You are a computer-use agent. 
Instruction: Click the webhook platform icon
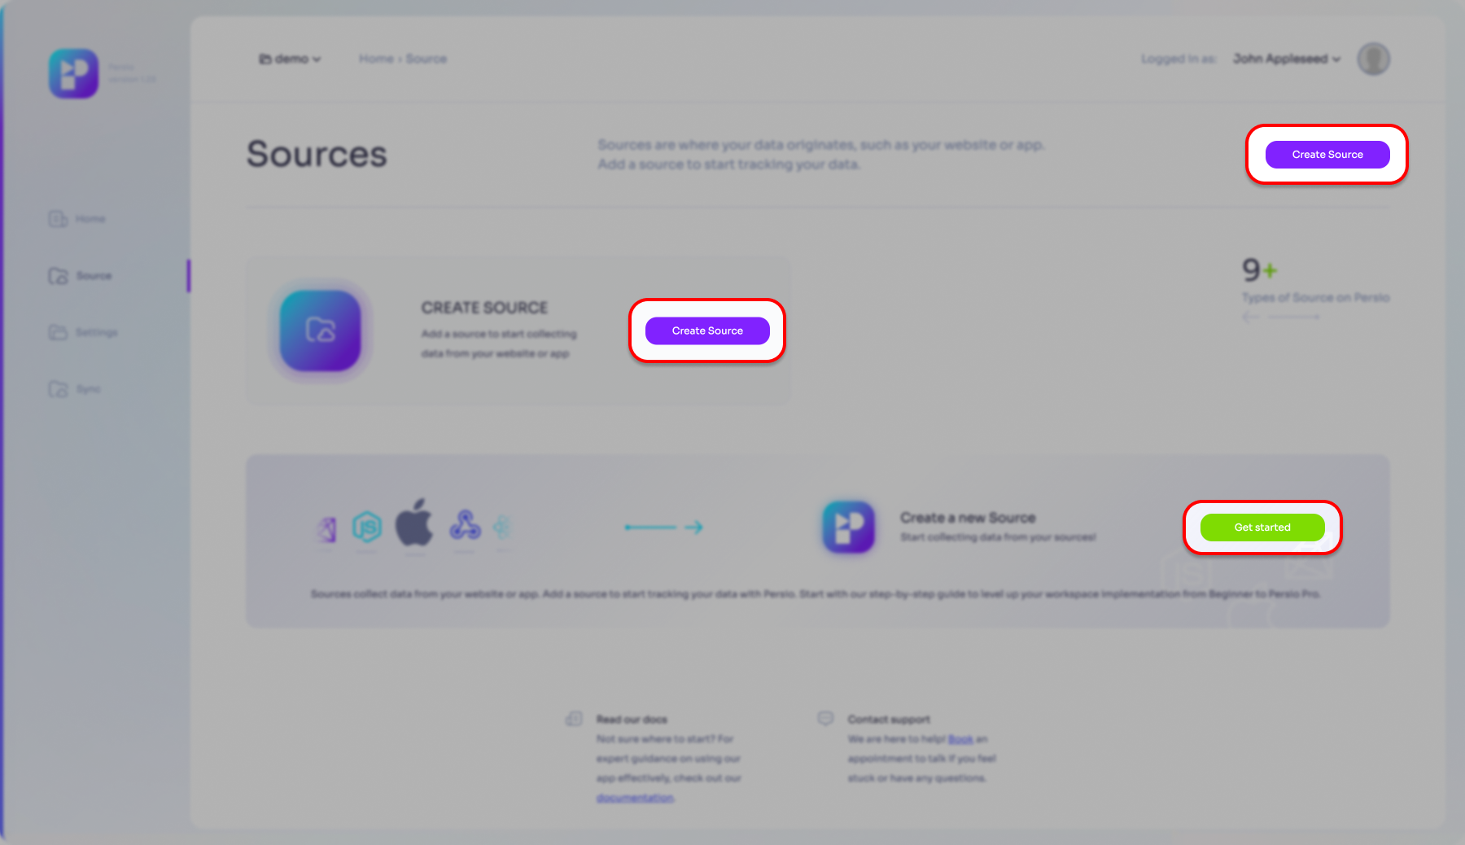point(465,526)
